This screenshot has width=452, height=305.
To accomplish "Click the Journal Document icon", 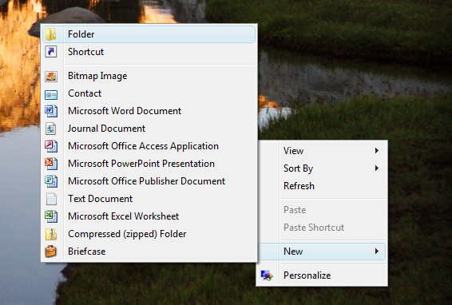I will coord(51,129).
